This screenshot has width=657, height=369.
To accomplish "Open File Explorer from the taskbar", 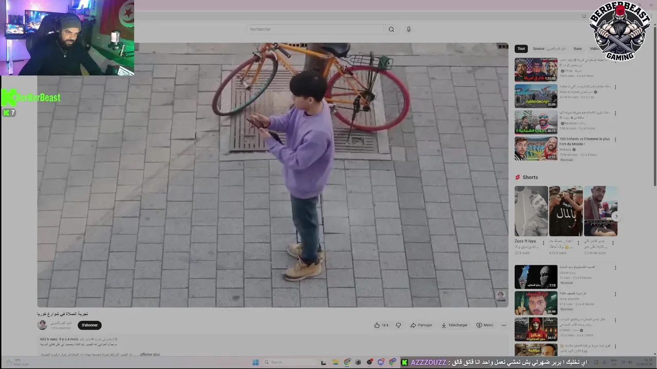I will 335,362.
